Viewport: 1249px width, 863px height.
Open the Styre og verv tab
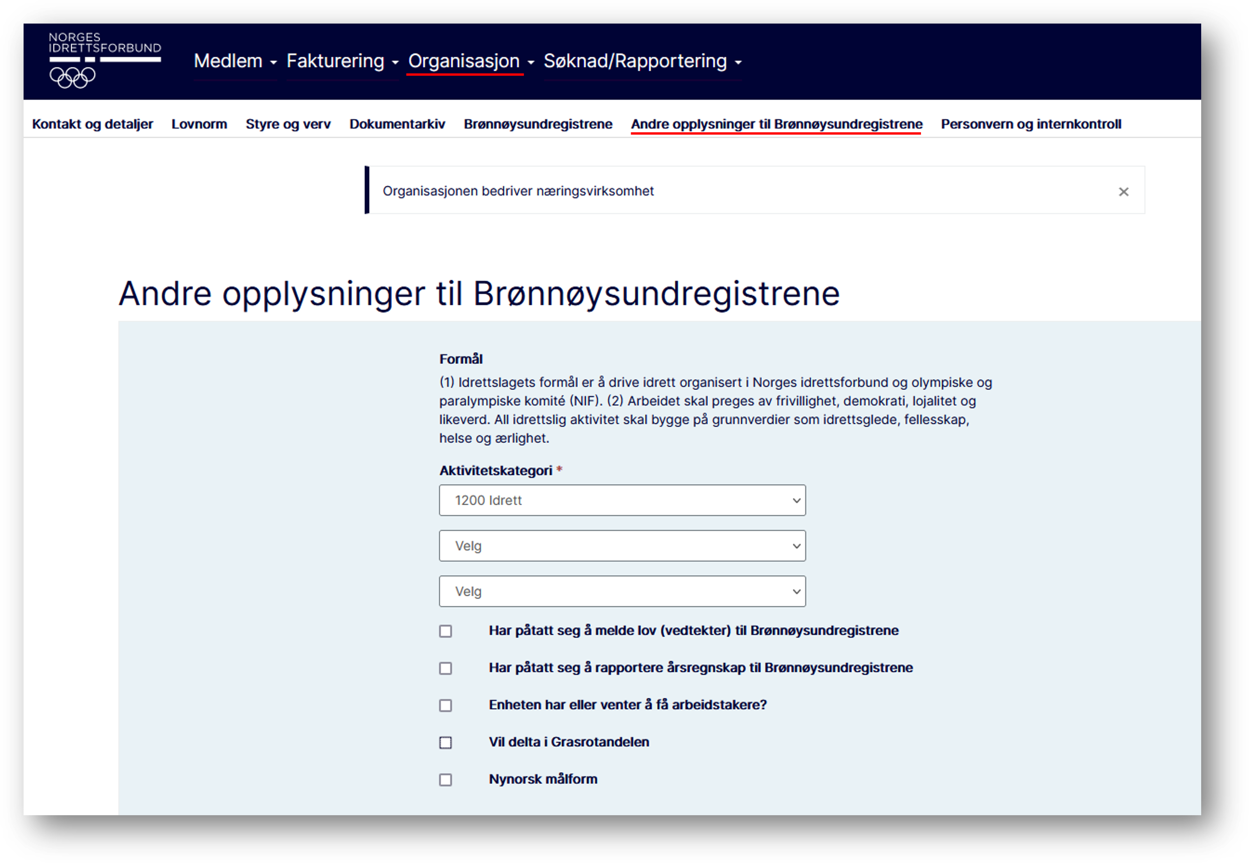[x=288, y=124]
